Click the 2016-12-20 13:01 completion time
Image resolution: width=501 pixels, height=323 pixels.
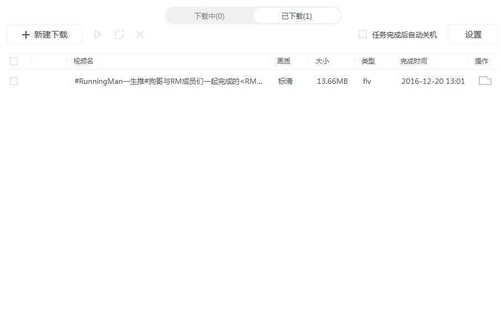(x=433, y=81)
